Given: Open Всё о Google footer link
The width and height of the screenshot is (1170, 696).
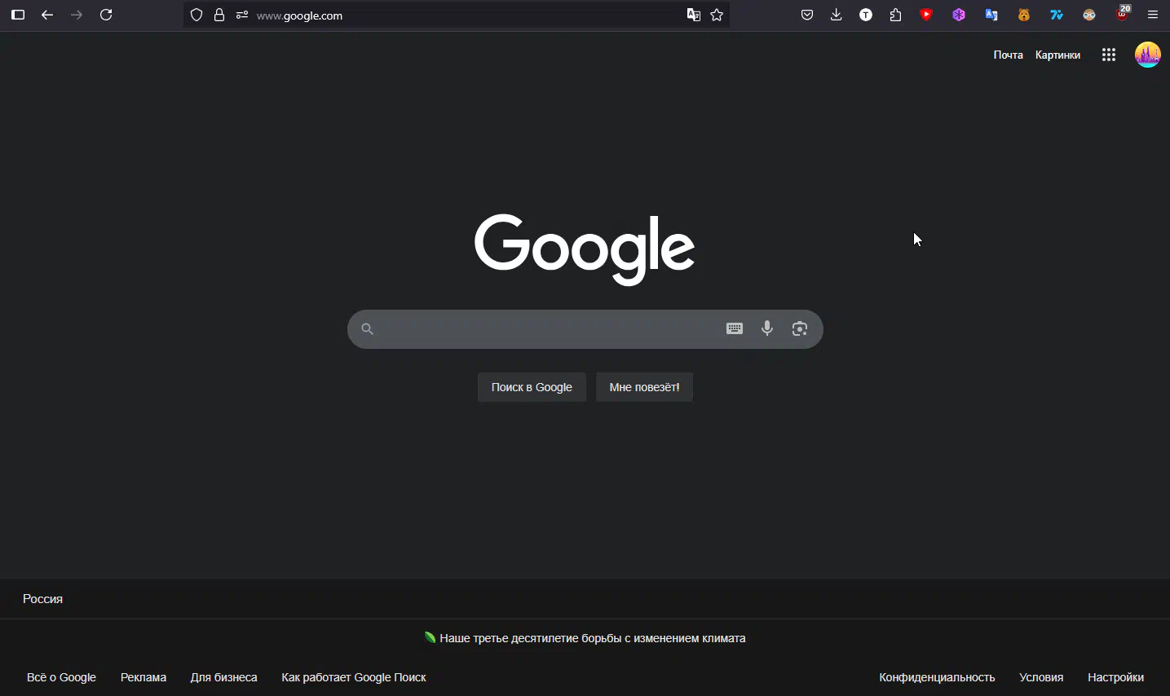Looking at the screenshot, I should point(61,677).
